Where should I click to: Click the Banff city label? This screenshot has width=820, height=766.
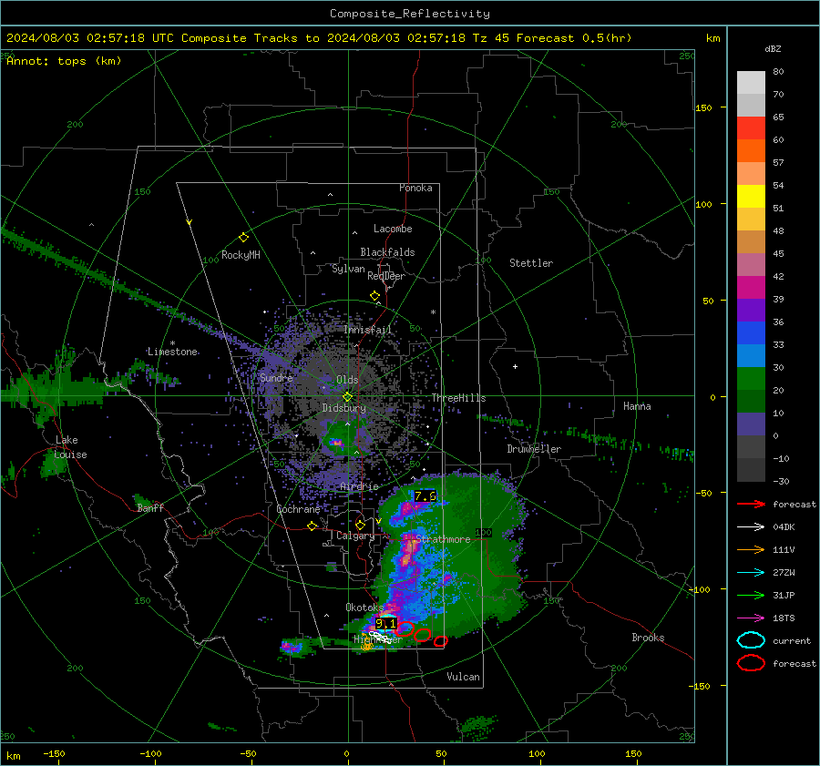[x=150, y=507]
